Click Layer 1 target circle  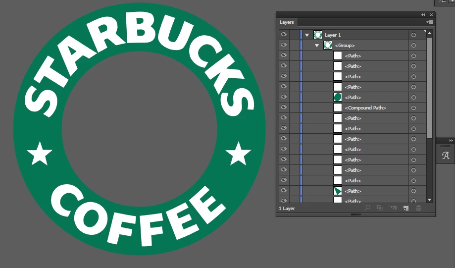(413, 35)
